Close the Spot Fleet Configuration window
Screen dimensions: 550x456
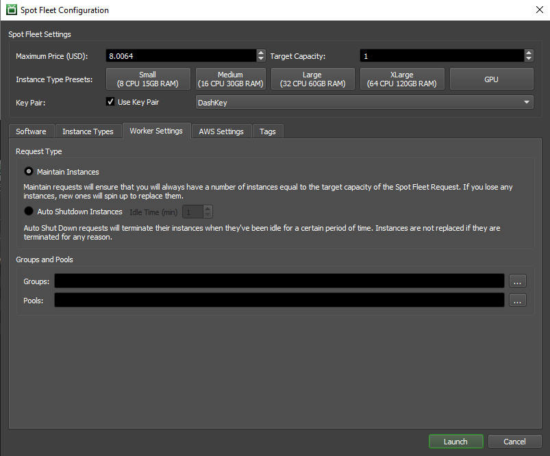coord(540,10)
